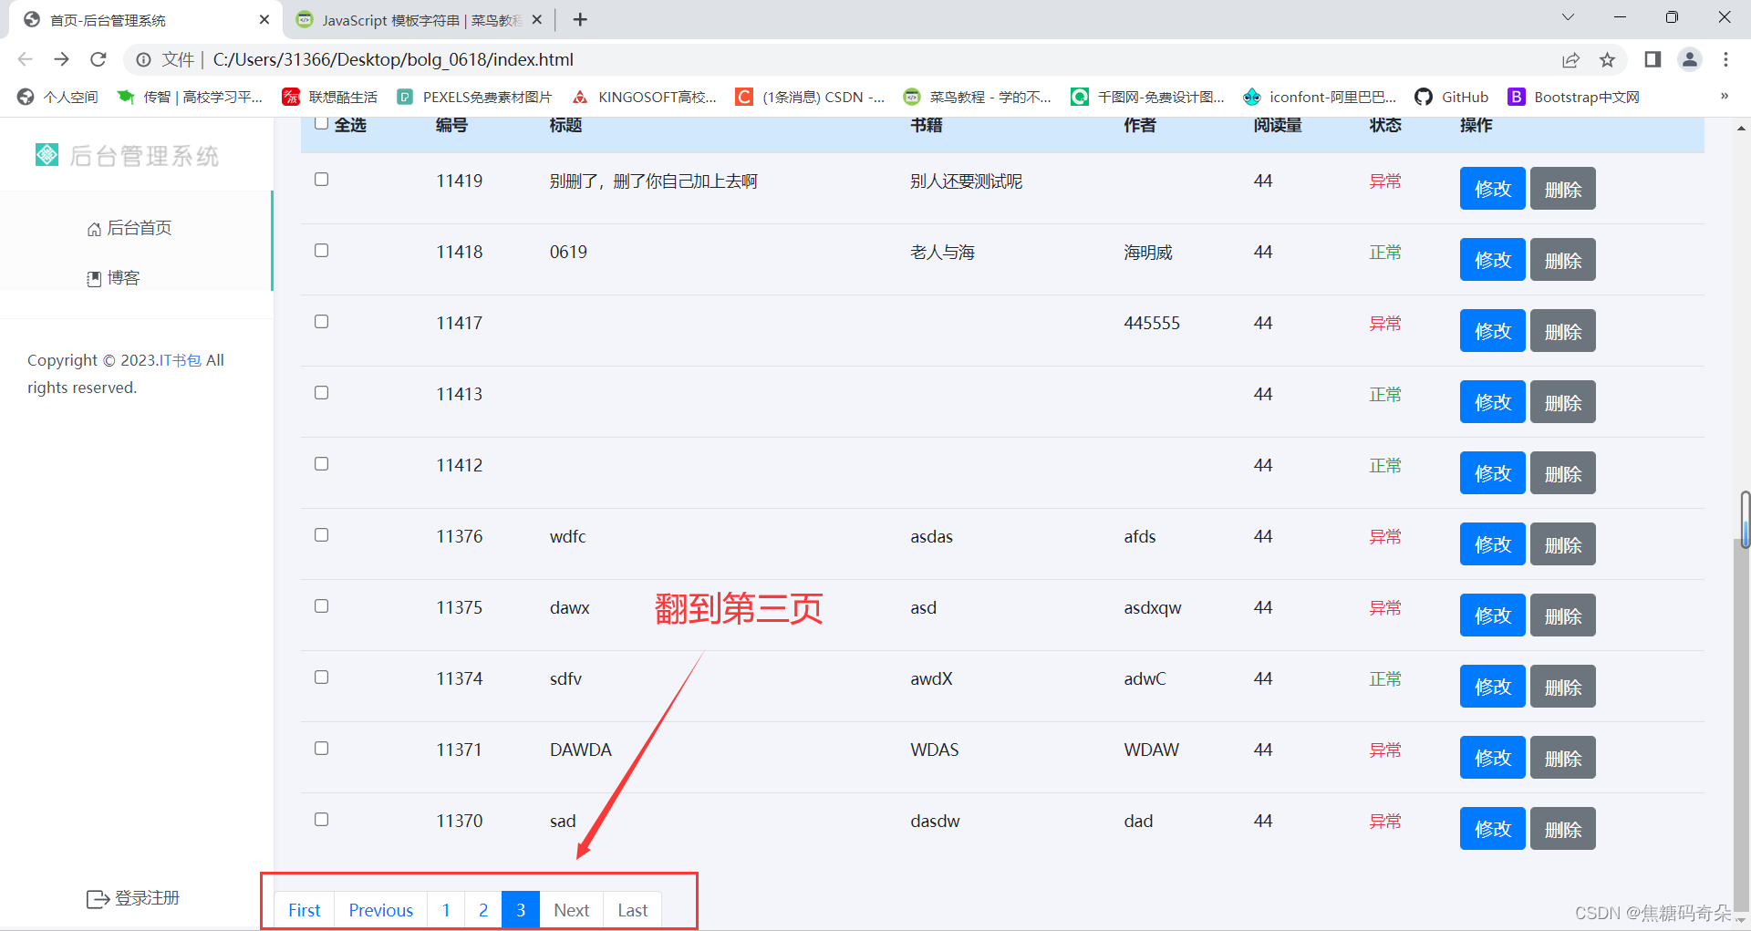The width and height of the screenshot is (1751, 931).
Task: Open the 菜鸟教程 bookmark
Action: pyautogui.click(x=977, y=97)
